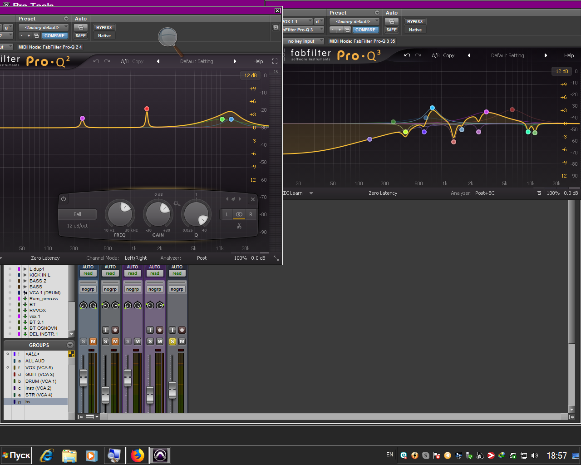The width and height of the screenshot is (581, 465).
Task: Click SAFE button in Pro-Q 2 window
Action: [81, 35]
